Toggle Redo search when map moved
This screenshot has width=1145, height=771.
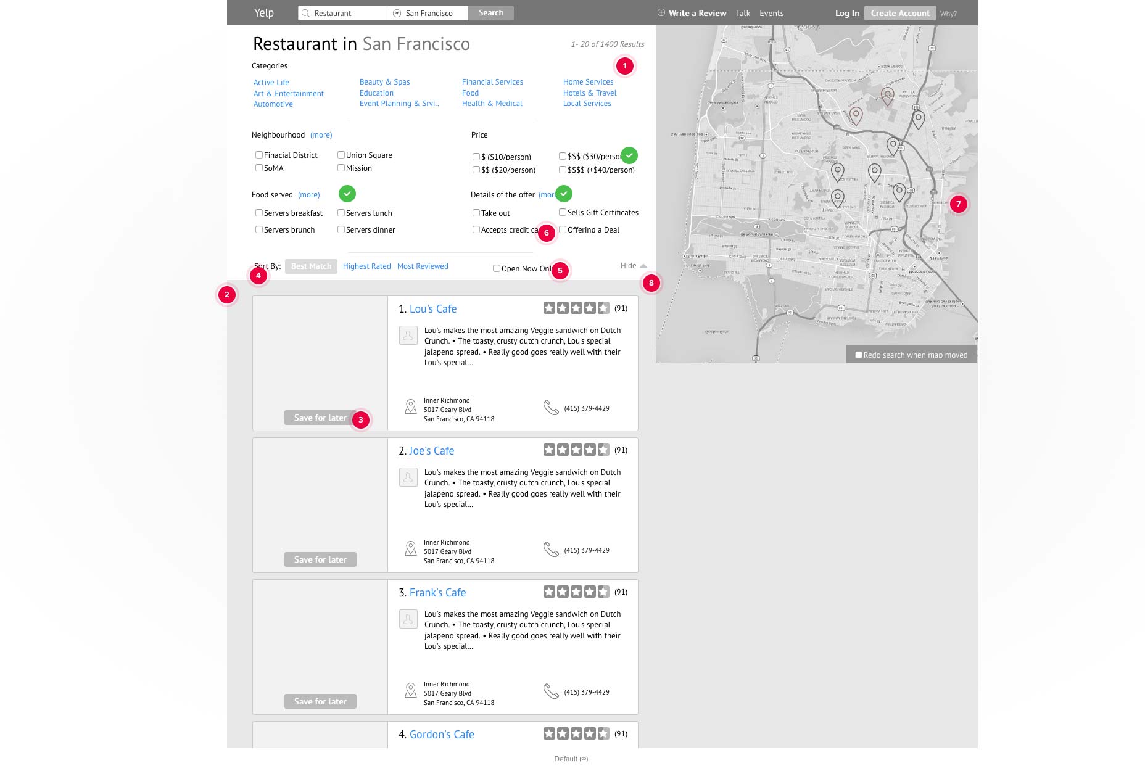click(x=858, y=355)
